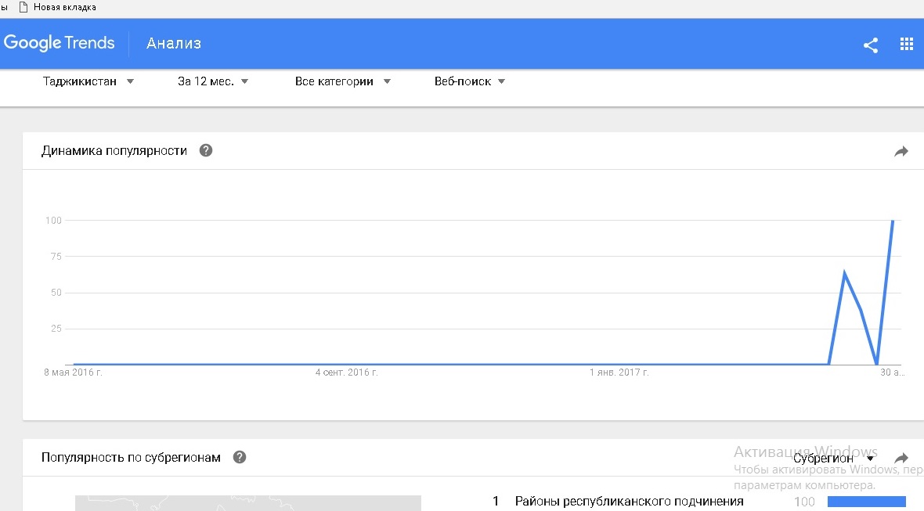The width and height of the screenshot is (924, 511).
Task: Select Районы республиканского подчинения subregion
Action: [629, 501]
